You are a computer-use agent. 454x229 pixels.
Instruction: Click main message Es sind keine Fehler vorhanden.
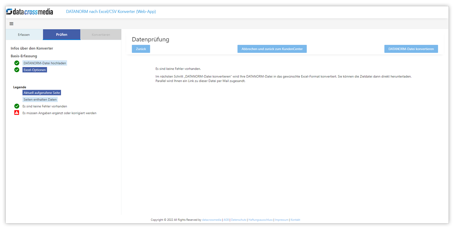[x=178, y=68]
